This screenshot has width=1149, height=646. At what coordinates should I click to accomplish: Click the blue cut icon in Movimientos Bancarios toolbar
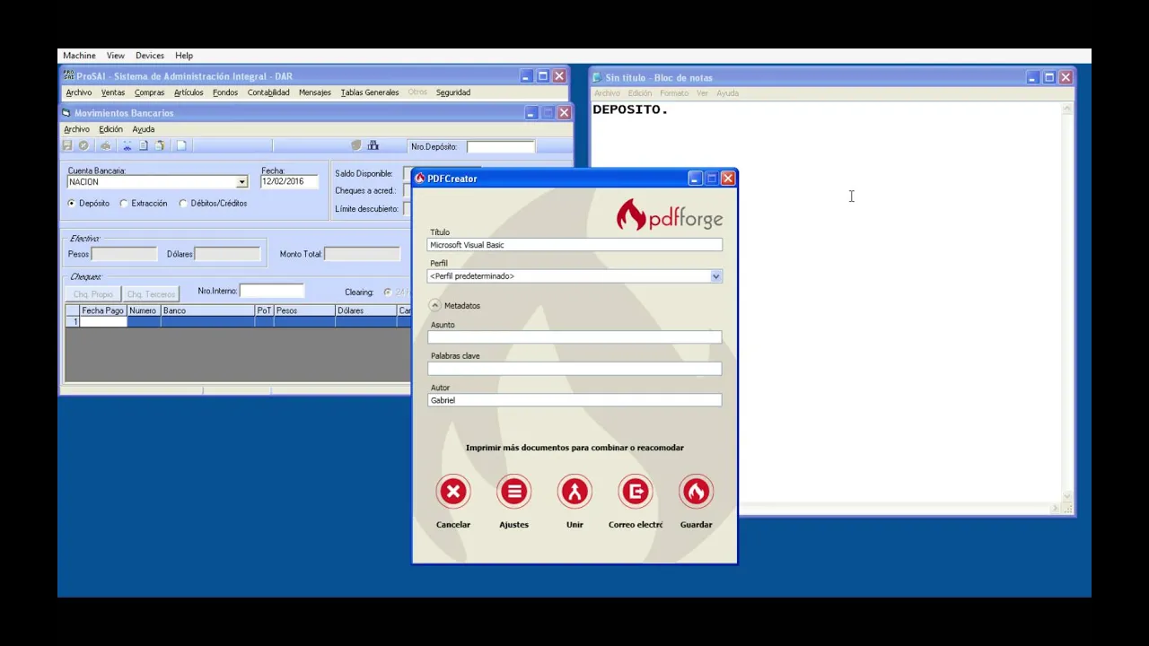click(127, 146)
